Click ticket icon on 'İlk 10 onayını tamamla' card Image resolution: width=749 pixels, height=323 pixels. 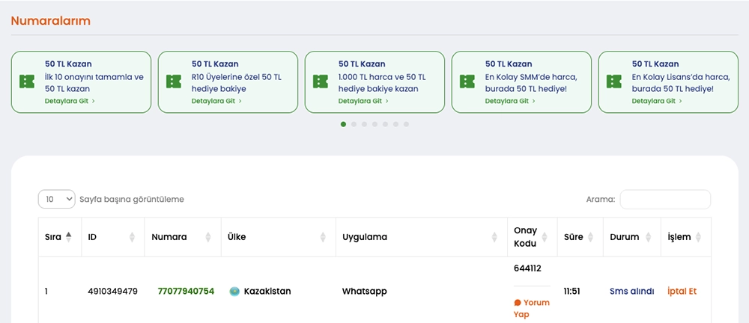coord(27,81)
